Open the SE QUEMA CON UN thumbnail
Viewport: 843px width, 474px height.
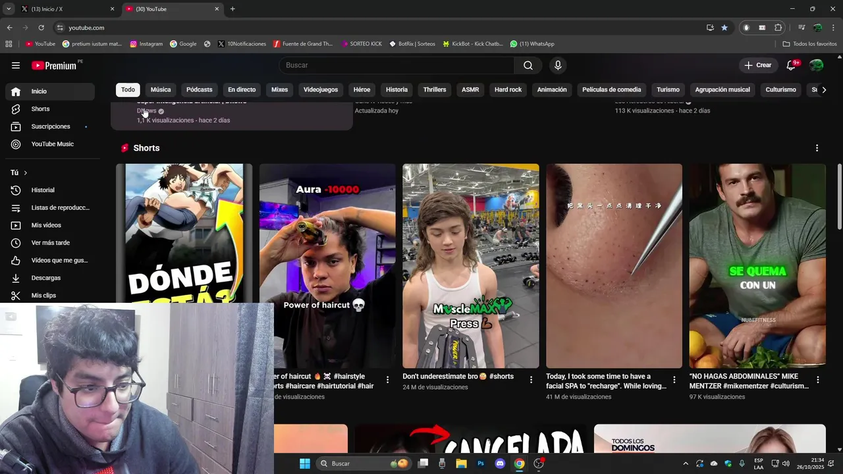[x=757, y=266]
